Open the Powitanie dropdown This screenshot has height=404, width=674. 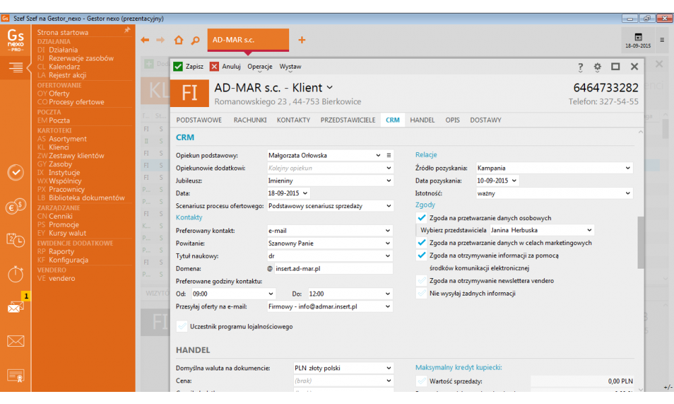(x=388, y=243)
